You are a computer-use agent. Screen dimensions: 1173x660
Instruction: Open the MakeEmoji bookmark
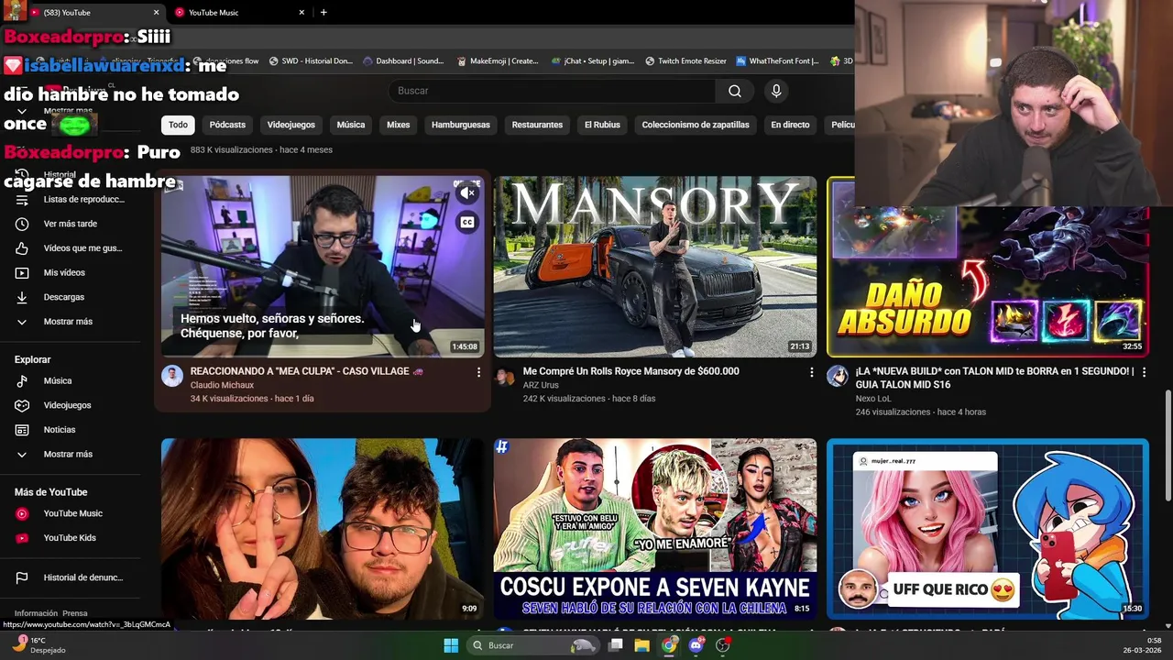pyautogui.click(x=498, y=61)
